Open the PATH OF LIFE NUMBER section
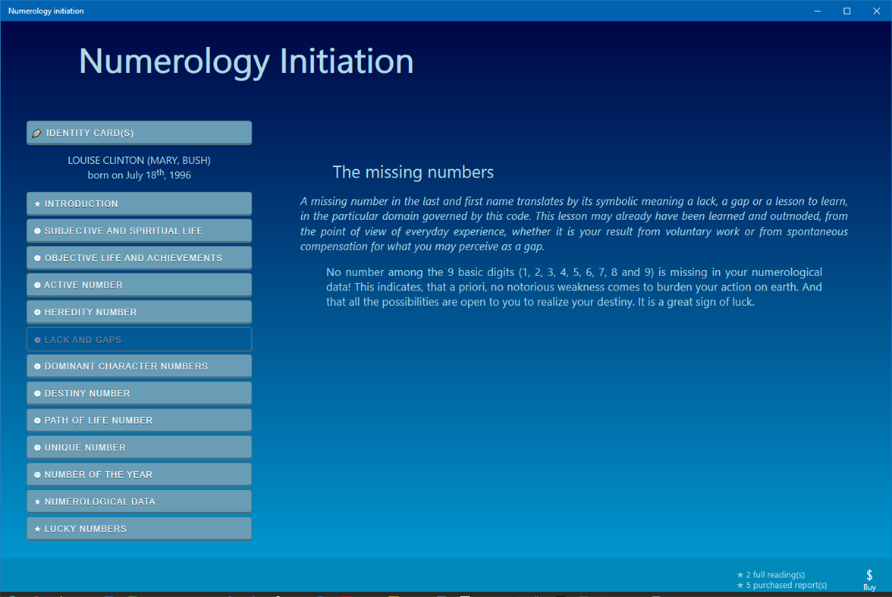The image size is (892, 597). (x=139, y=419)
